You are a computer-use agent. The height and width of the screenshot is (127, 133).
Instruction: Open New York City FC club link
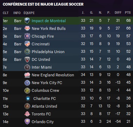[x=47, y=83]
